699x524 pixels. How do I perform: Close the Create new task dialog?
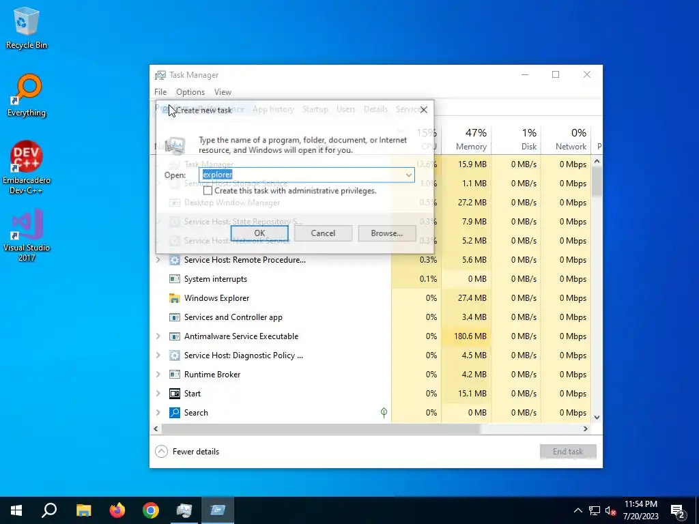pos(423,110)
